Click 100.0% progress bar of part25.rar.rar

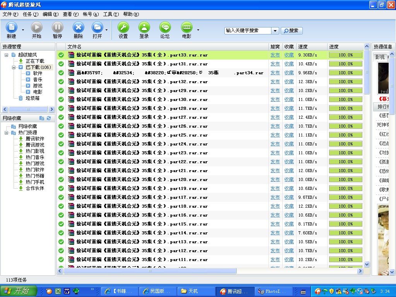tap(346, 135)
